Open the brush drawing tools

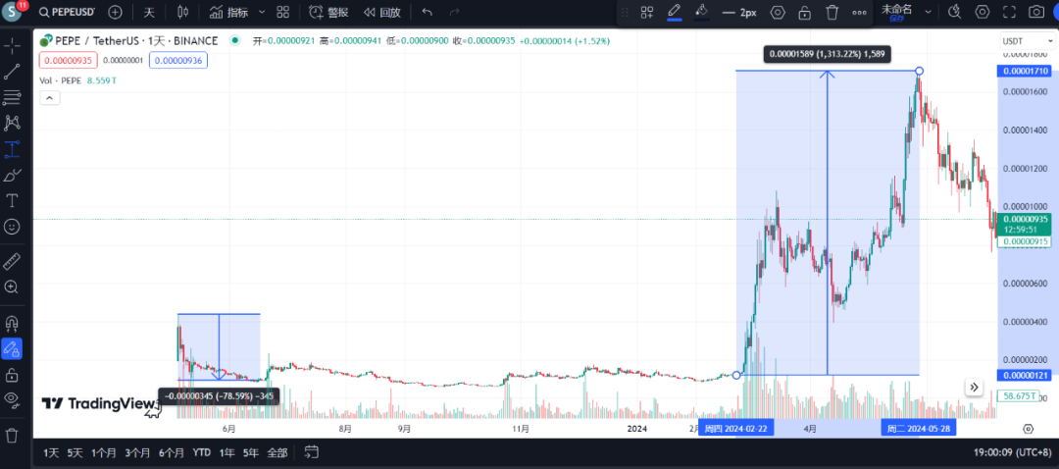tap(12, 175)
